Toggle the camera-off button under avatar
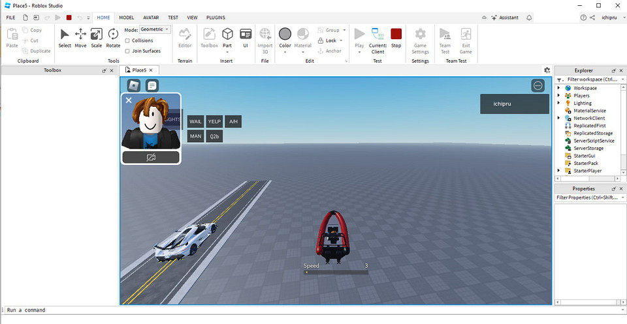627x324 pixels. point(151,158)
